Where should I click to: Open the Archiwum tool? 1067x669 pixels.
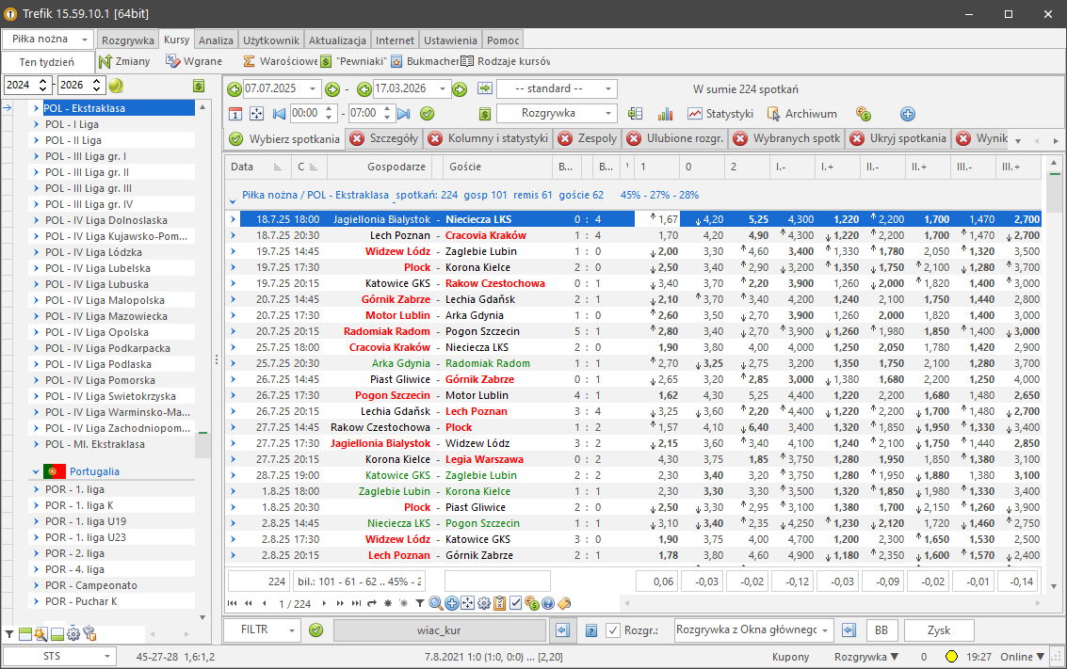coord(801,114)
